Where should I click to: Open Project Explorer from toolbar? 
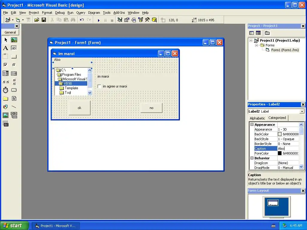(120, 20)
